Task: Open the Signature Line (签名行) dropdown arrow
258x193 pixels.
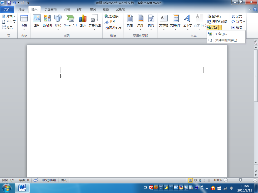Action: tap(223, 16)
